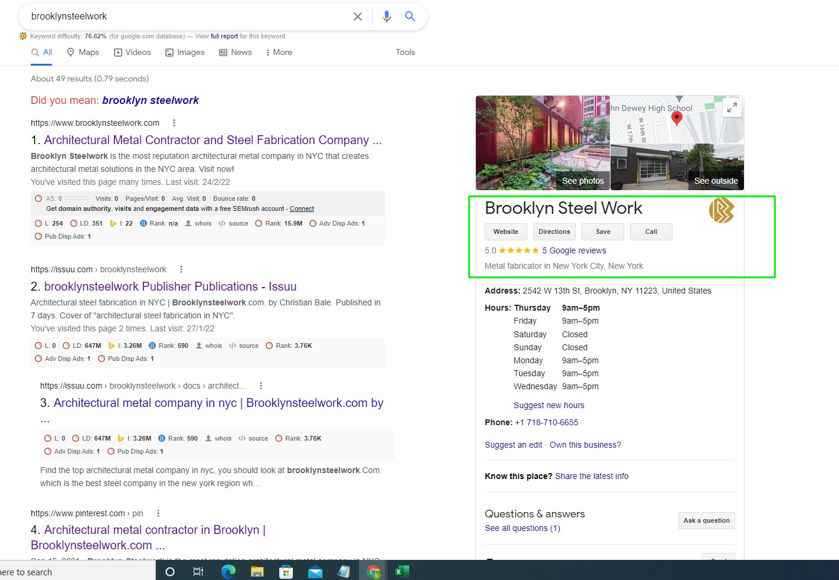Expand the map with the fullscreen icon
The width and height of the screenshot is (839, 580).
[x=732, y=107]
